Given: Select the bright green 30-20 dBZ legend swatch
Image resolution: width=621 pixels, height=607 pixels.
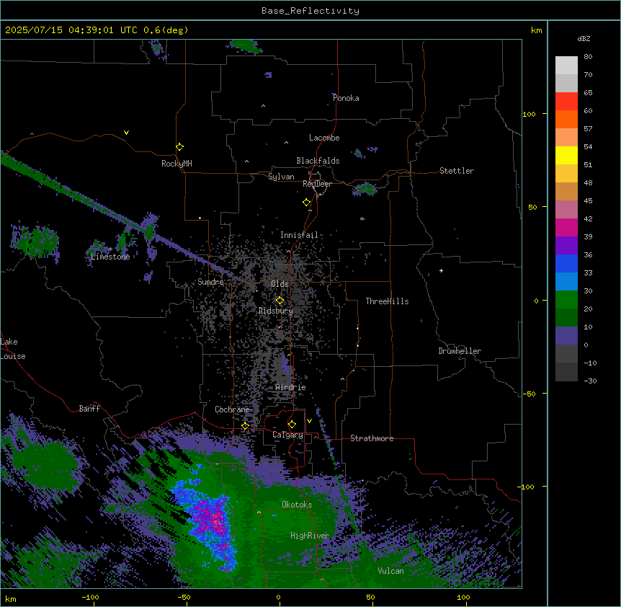Looking at the screenshot, I should point(566,300).
